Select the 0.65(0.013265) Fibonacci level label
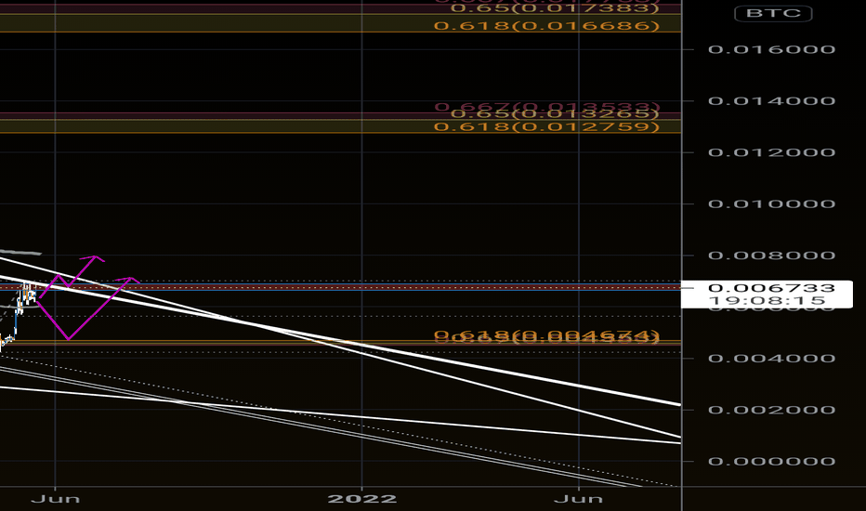 click(555, 114)
